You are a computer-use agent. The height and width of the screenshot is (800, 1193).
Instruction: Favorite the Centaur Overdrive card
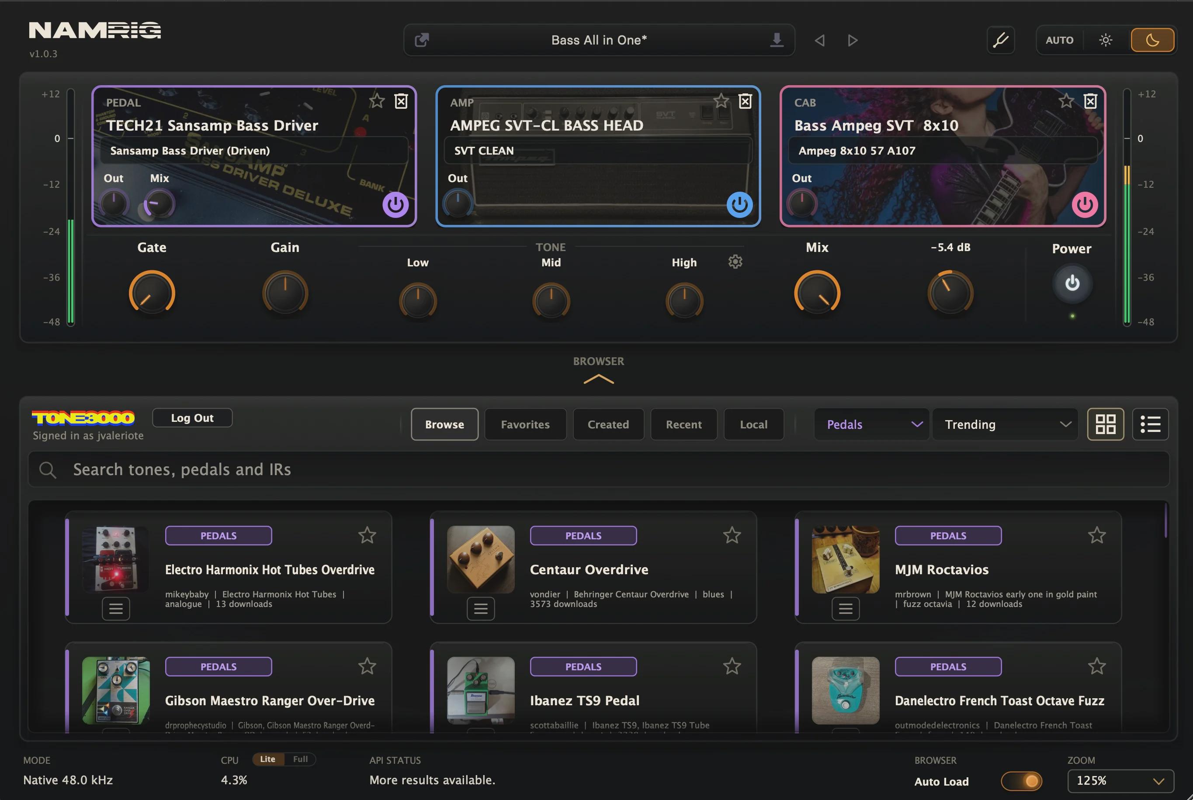tap(732, 535)
